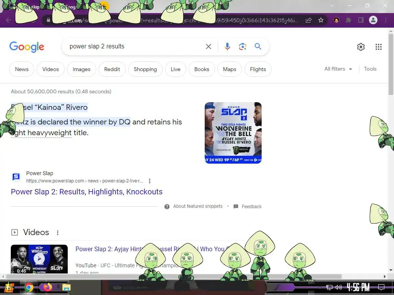The height and width of the screenshot is (295, 394).
Task: Select the Reddit filter chip
Action: coord(112,69)
